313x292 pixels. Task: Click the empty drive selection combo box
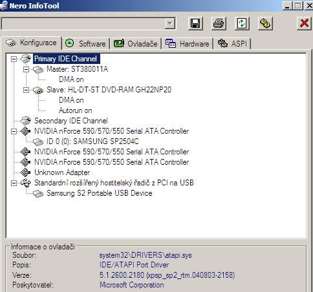point(88,23)
